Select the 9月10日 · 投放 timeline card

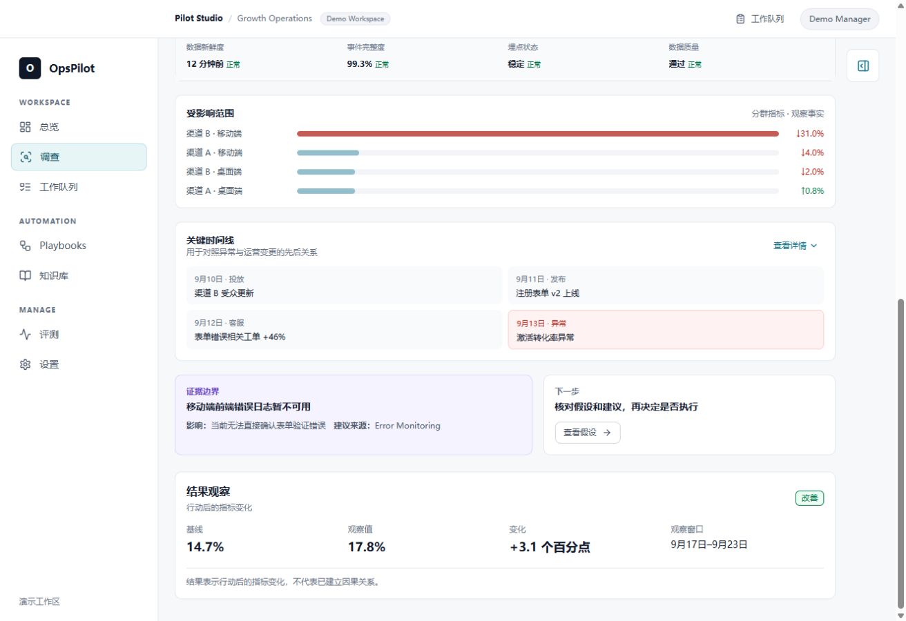pyautogui.click(x=344, y=286)
